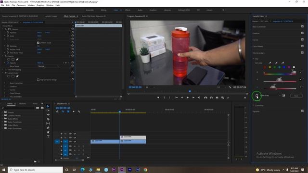Toggle animation stopwatch for Position
Viewport: 308px width, 173px height.
point(8,32)
